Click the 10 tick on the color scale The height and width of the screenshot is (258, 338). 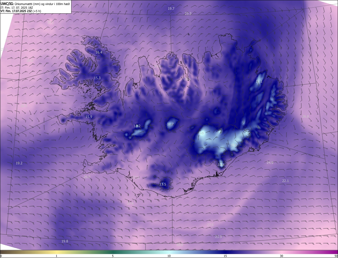169,256
